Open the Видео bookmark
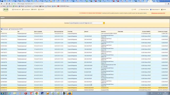This screenshot has width=170, height=95. tap(42, 6)
